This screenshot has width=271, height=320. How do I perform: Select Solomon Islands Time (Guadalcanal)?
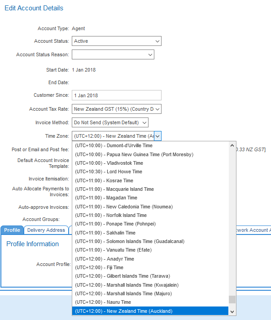(129, 241)
